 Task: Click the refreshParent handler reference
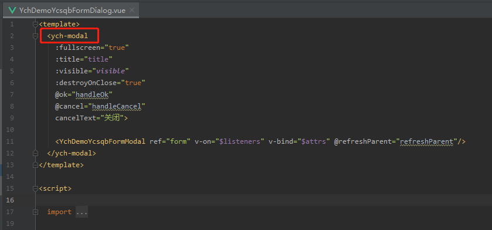point(427,142)
